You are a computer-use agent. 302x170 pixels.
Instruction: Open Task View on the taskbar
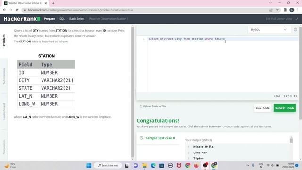tap(126, 165)
